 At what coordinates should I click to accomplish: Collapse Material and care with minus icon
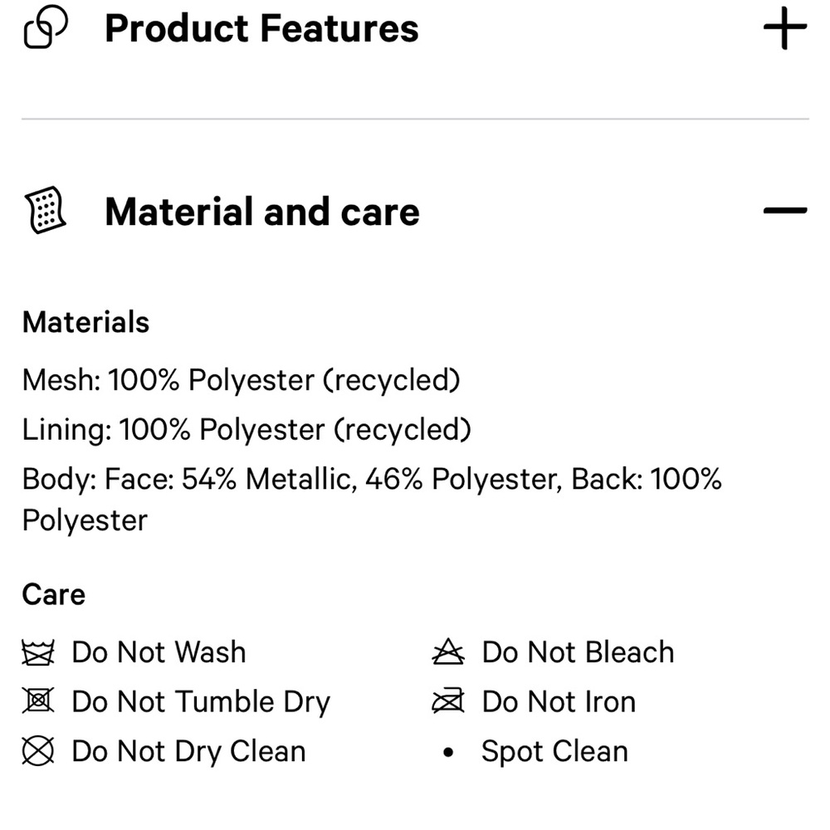click(x=785, y=211)
